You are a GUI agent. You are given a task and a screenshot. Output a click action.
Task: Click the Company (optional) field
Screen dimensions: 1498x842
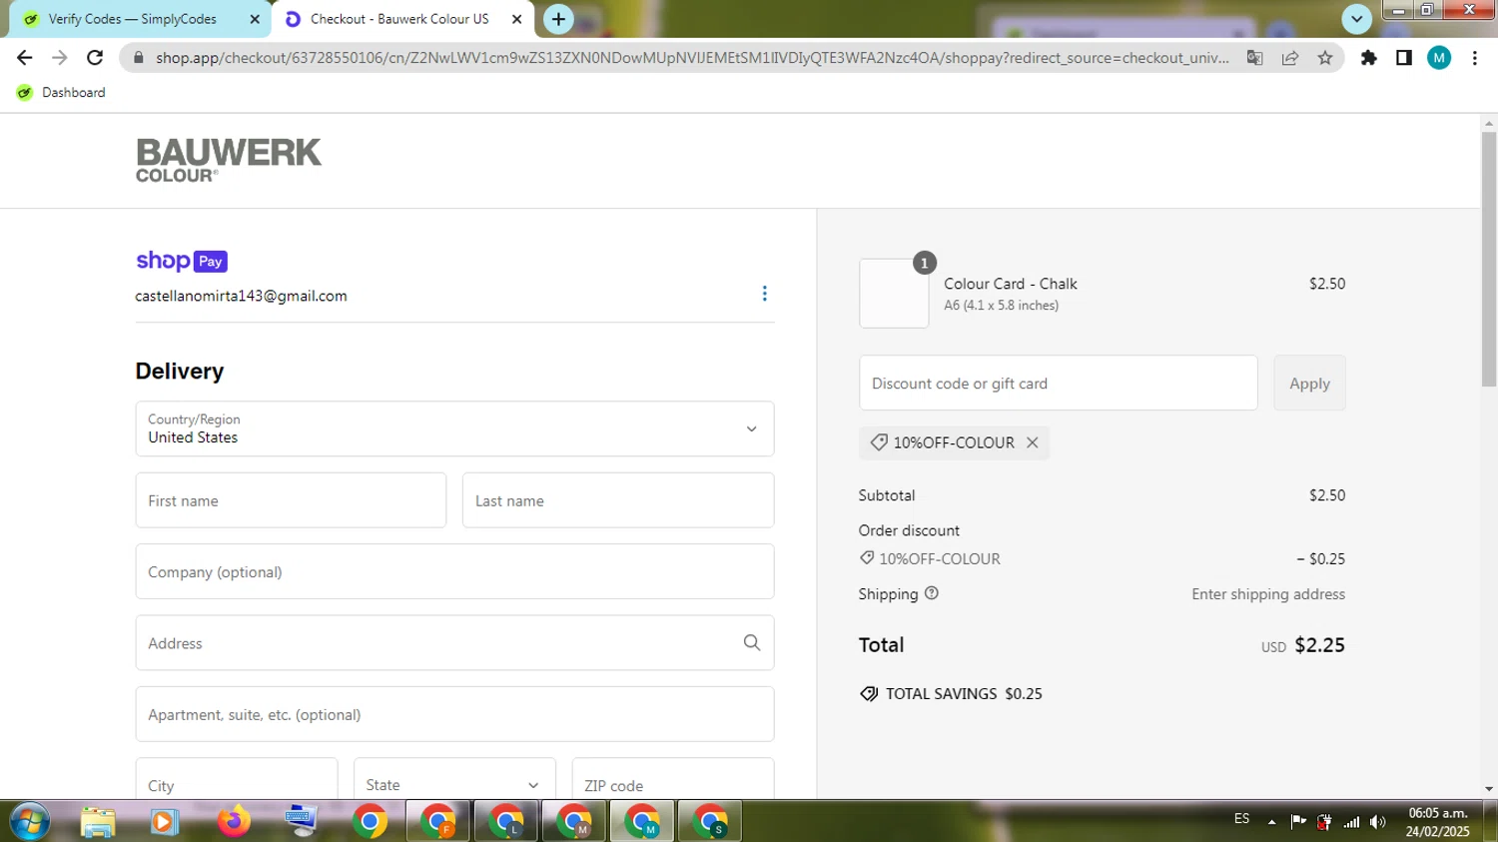[454, 571]
